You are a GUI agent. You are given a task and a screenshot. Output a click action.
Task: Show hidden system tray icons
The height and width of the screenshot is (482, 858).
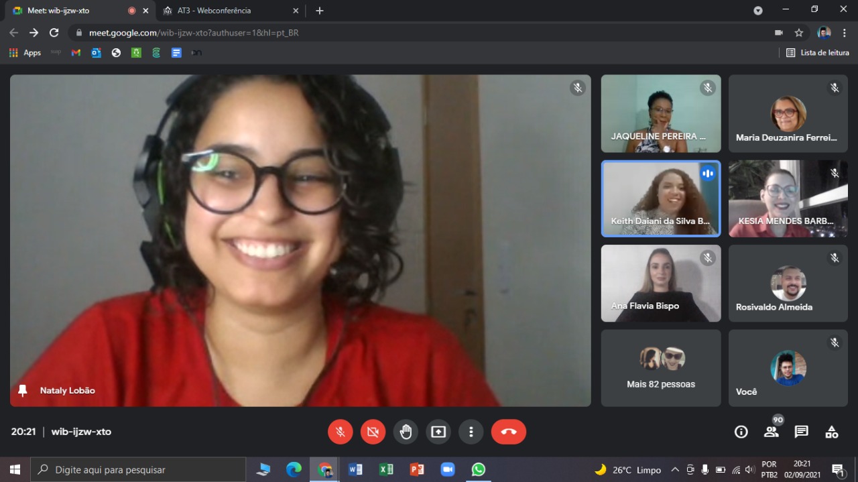click(675, 470)
